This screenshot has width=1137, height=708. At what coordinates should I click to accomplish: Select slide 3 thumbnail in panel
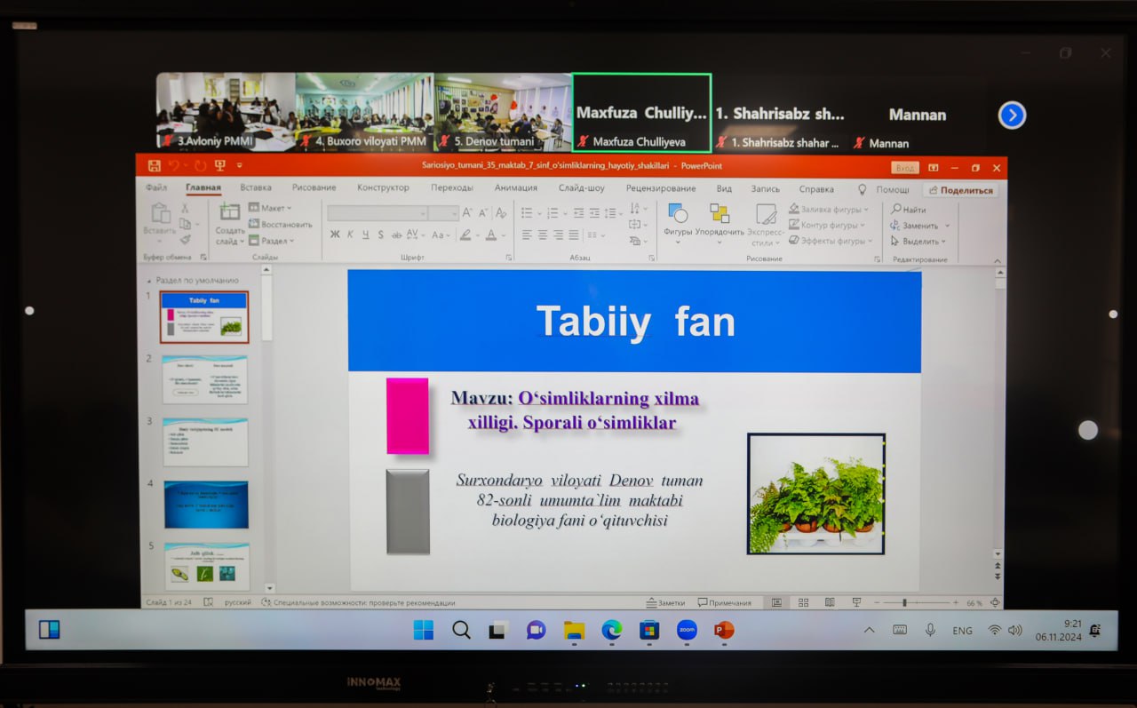[205, 442]
